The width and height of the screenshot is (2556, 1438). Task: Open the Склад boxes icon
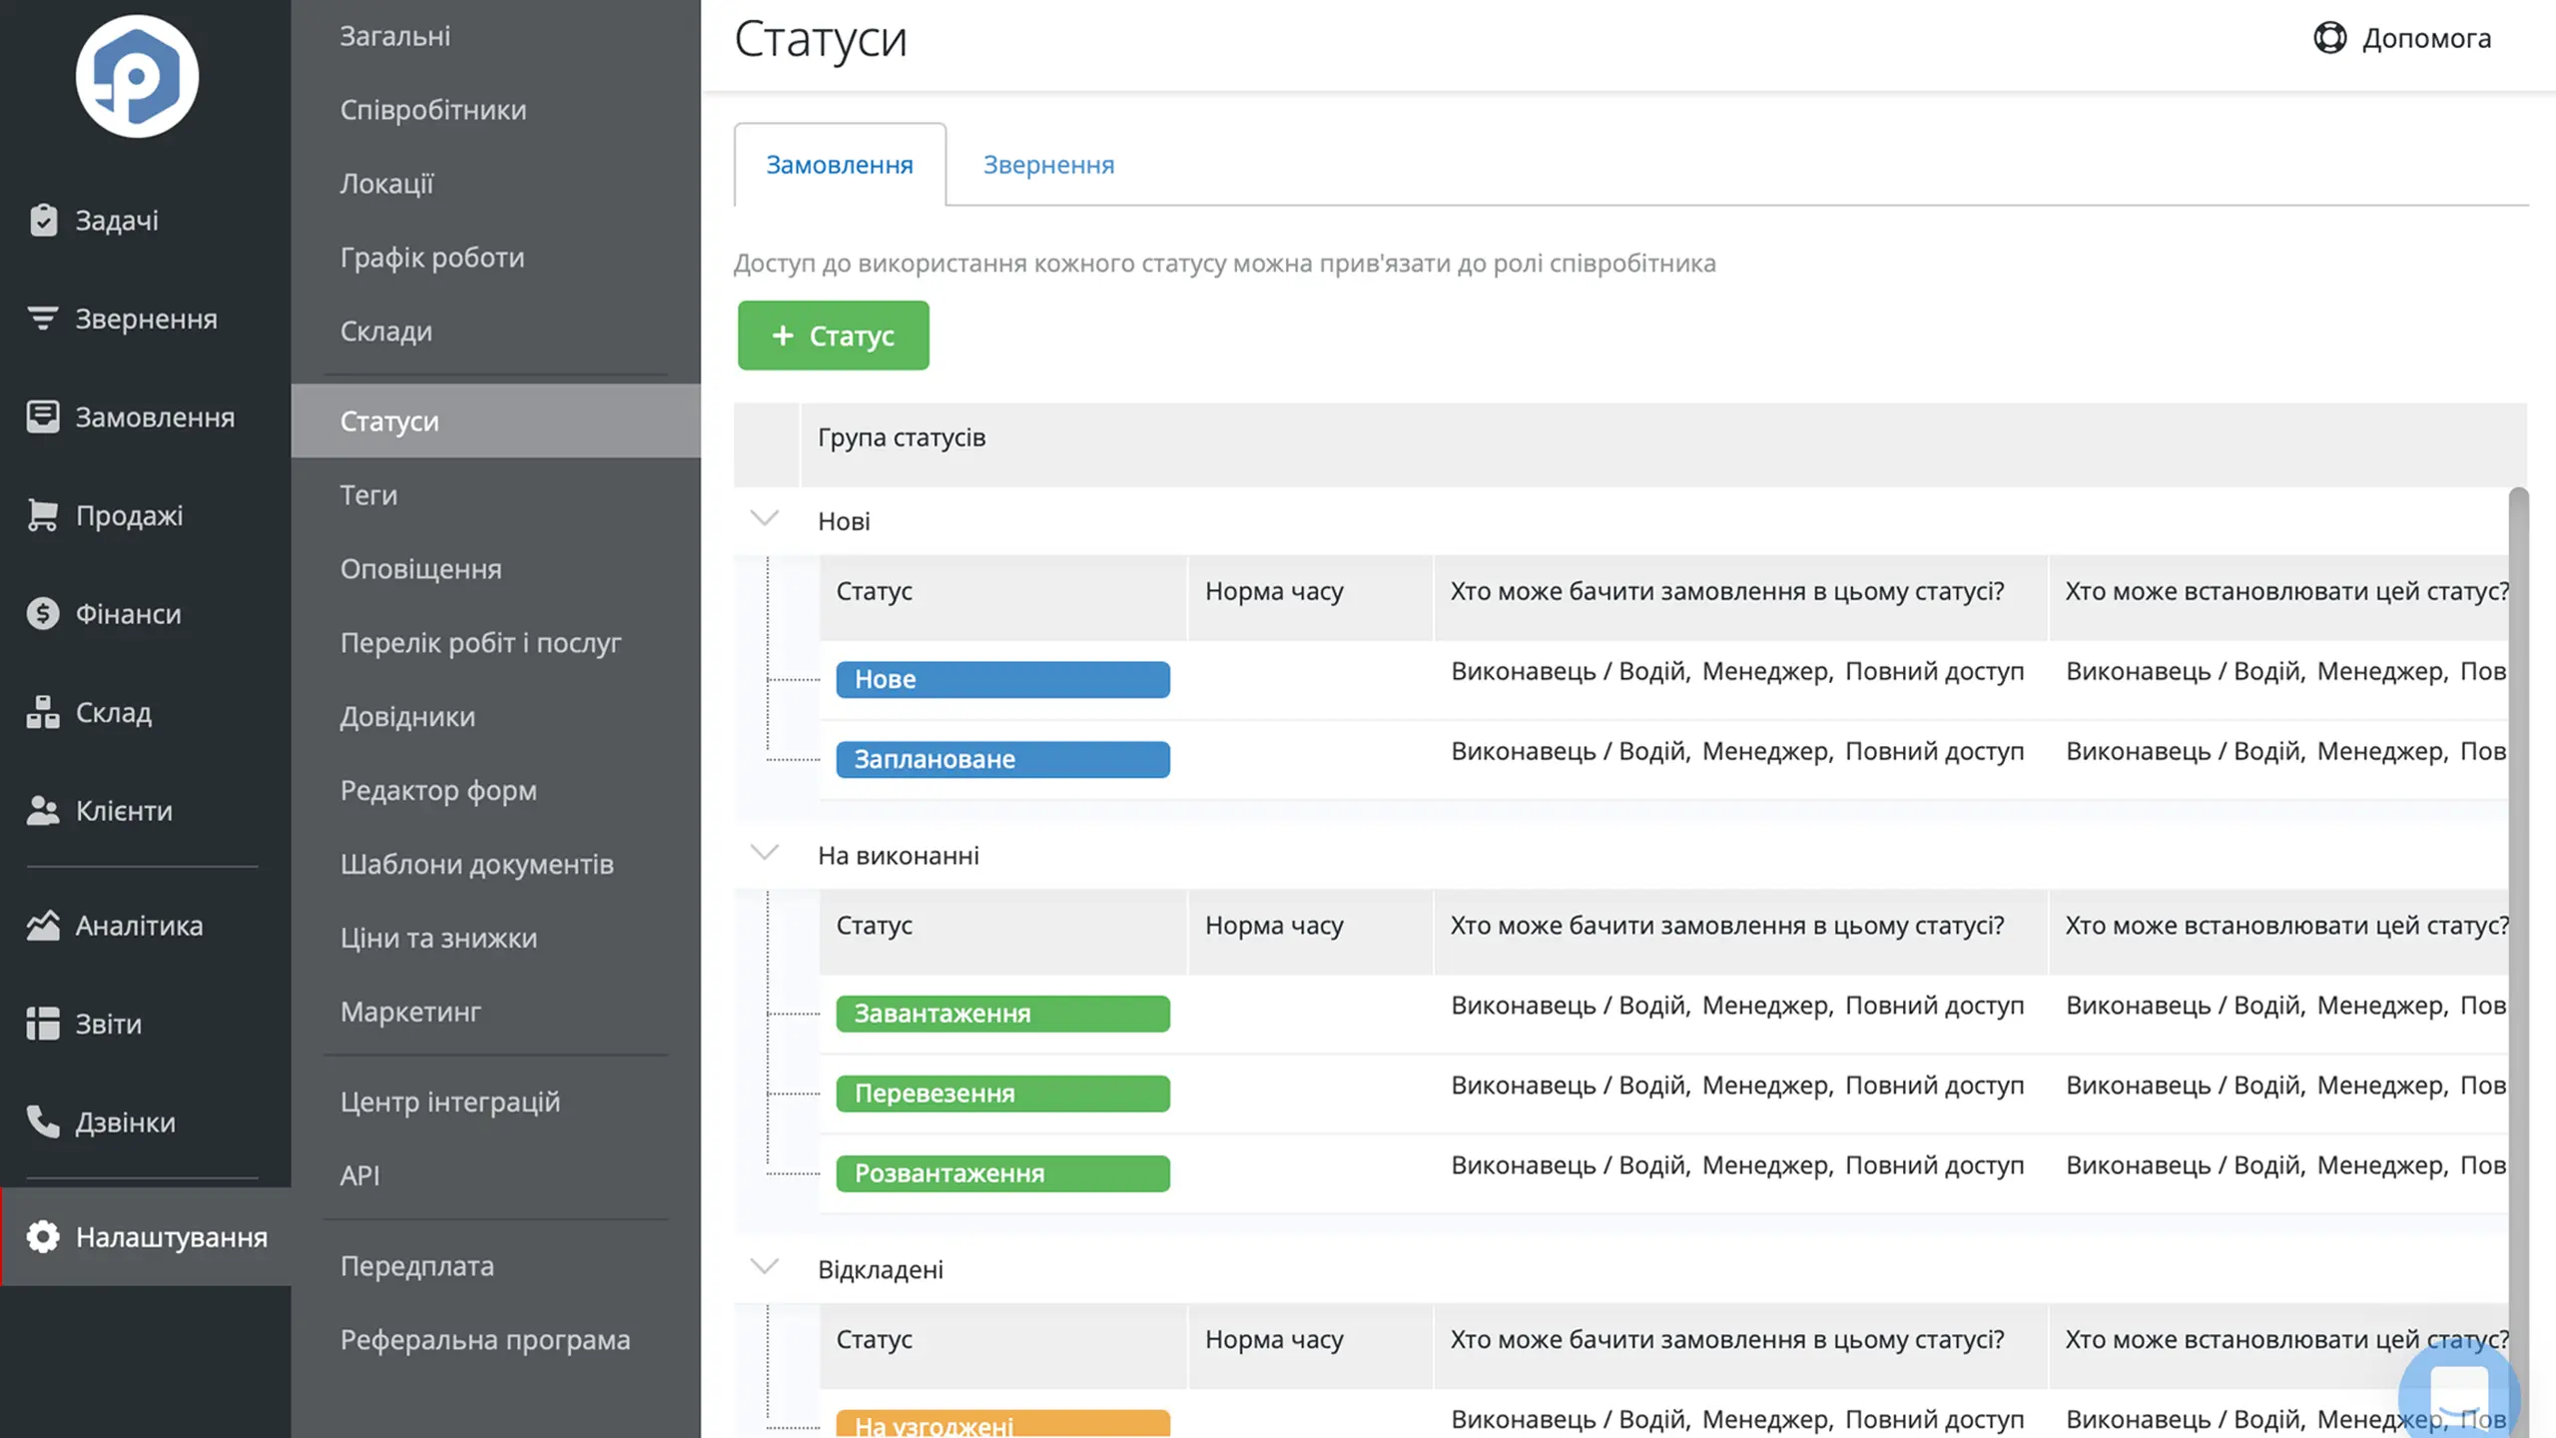tap(43, 712)
